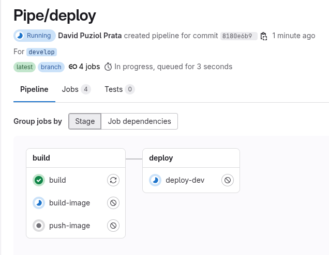Group jobs by Stage
Screen dimensions: 329x255
85,121
